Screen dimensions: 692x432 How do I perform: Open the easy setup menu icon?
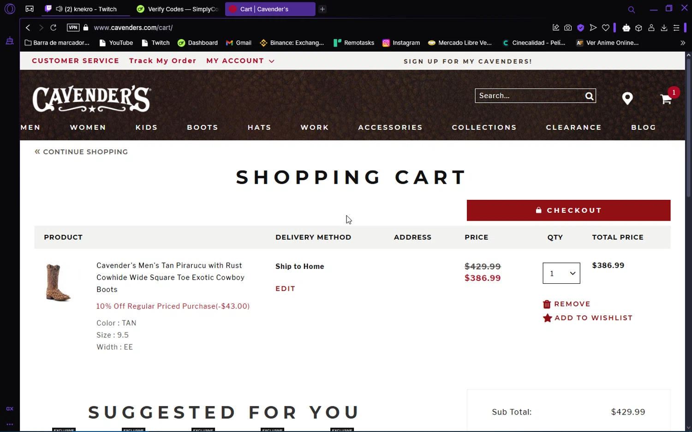(x=676, y=28)
